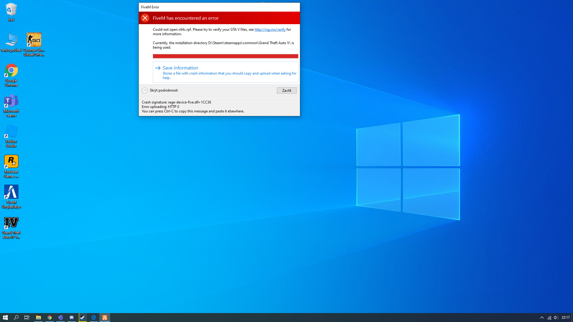Screen dimensions: 573x322
Task: Click the Zavřít button
Action: point(286,90)
